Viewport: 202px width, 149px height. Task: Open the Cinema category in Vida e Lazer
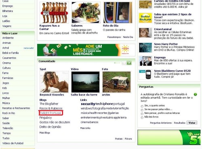(6, 63)
